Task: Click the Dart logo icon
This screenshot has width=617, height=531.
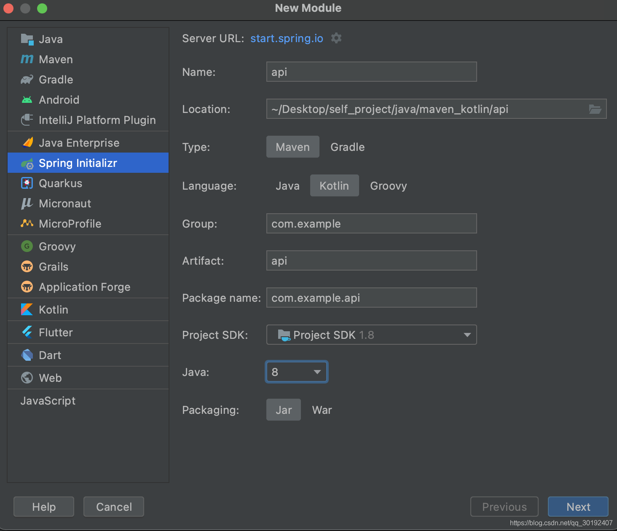Action: [x=27, y=355]
